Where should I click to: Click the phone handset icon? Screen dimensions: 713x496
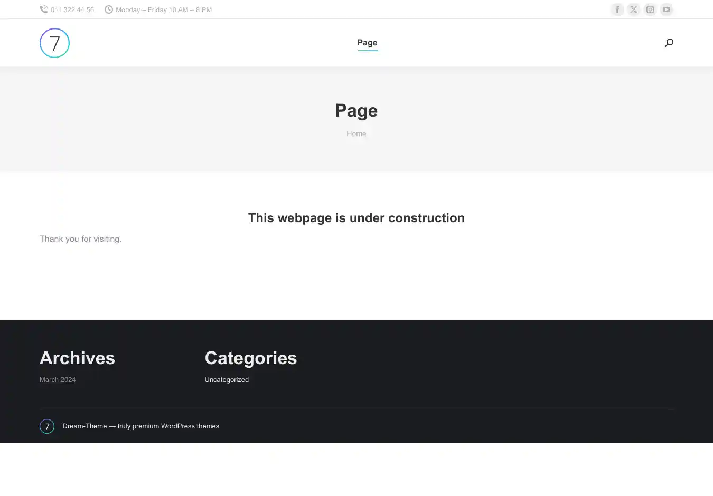coord(44,9)
